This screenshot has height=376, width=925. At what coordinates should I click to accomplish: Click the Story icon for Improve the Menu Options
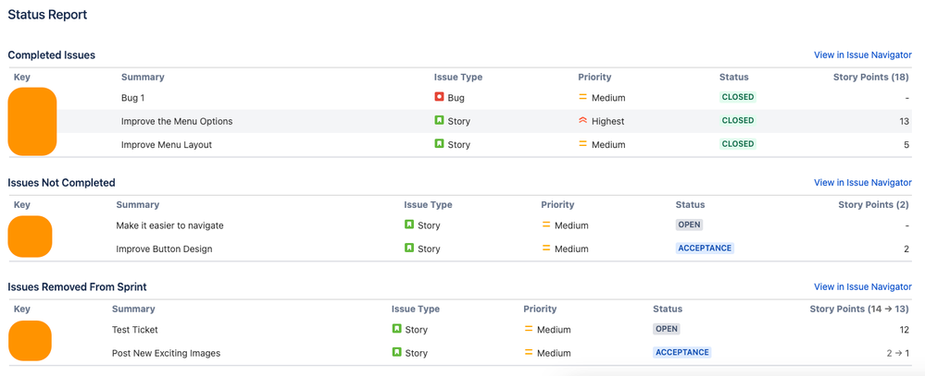440,121
